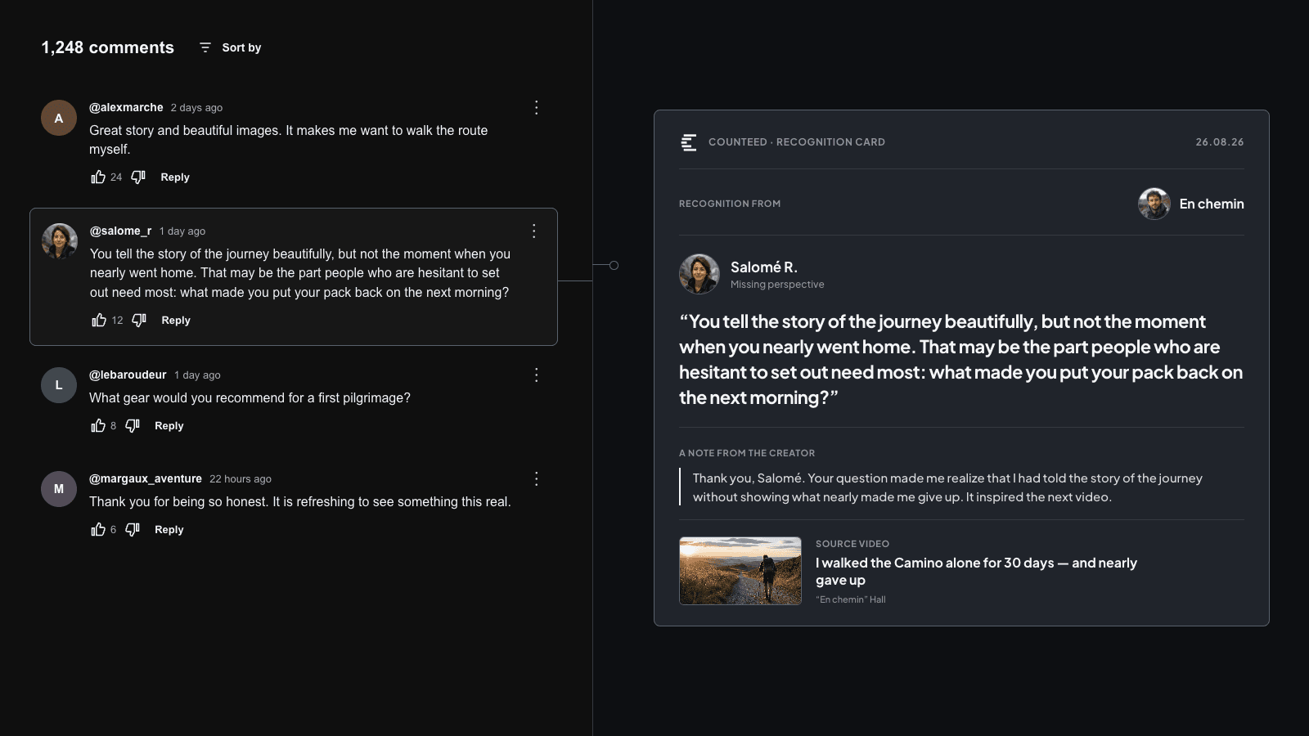Like the @margaux_aventure comment
This screenshot has height=736, width=1309.
[x=98, y=529]
